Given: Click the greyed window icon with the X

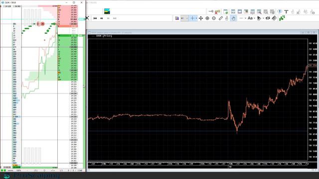Looking at the screenshot, I should click(x=266, y=11).
